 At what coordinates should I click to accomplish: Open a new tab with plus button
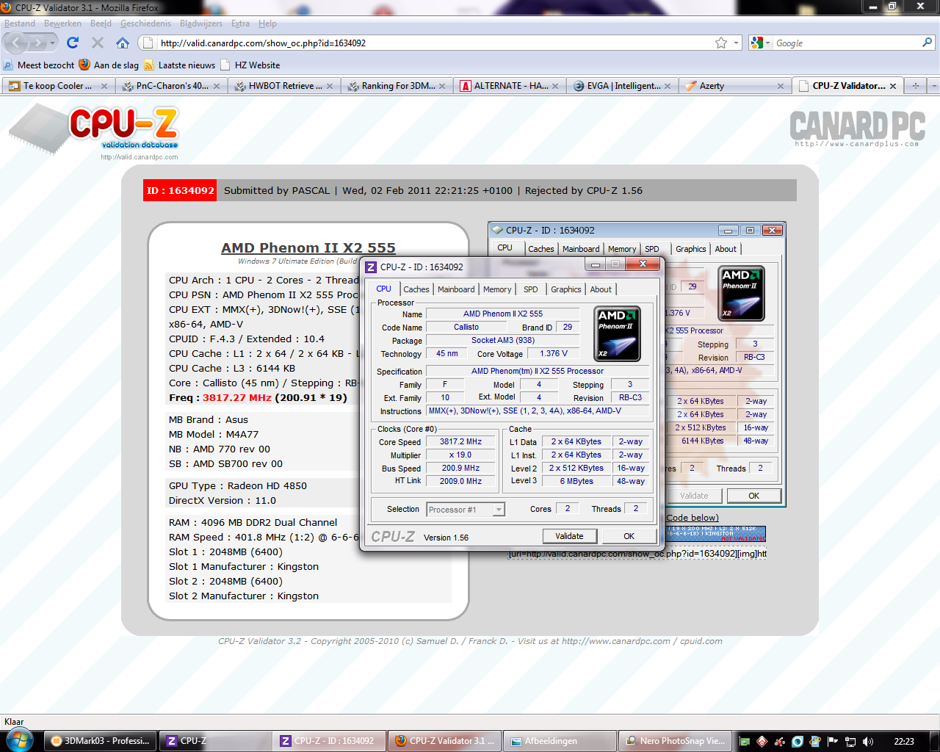915,86
